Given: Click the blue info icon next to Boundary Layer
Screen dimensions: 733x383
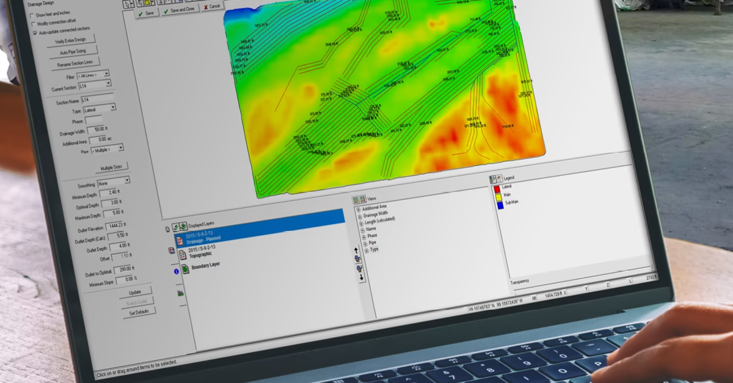Looking at the screenshot, I should (177, 272).
